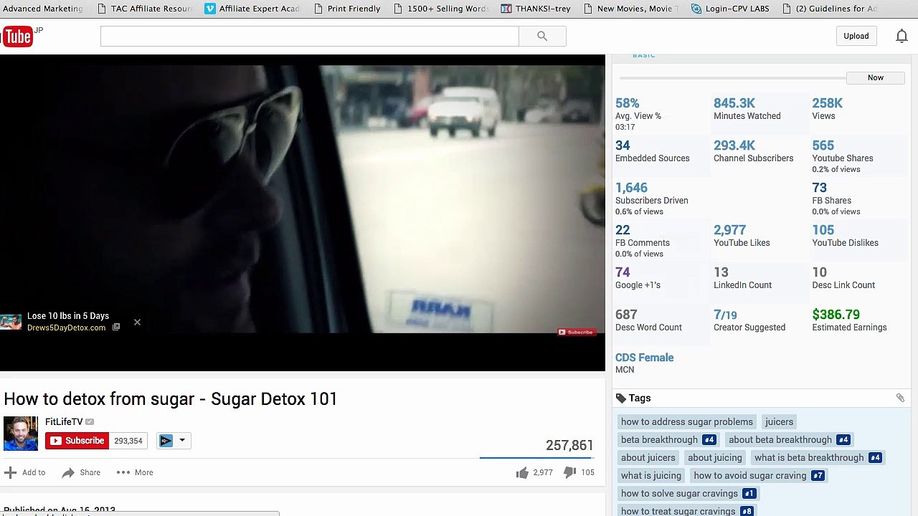The image size is (918, 516).
Task: Open the TAC Affiliate Resources bookmark
Action: coord(145,9)
